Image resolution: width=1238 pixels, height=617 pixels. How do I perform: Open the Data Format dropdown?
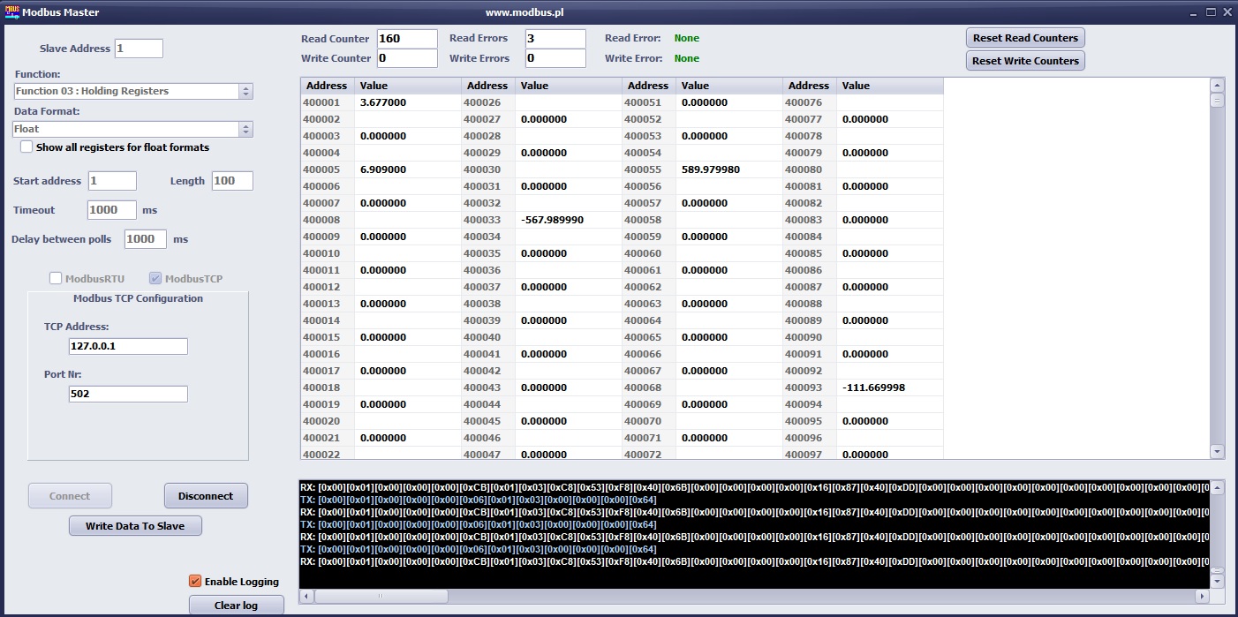pyautogui.click(x=245, y=129)
